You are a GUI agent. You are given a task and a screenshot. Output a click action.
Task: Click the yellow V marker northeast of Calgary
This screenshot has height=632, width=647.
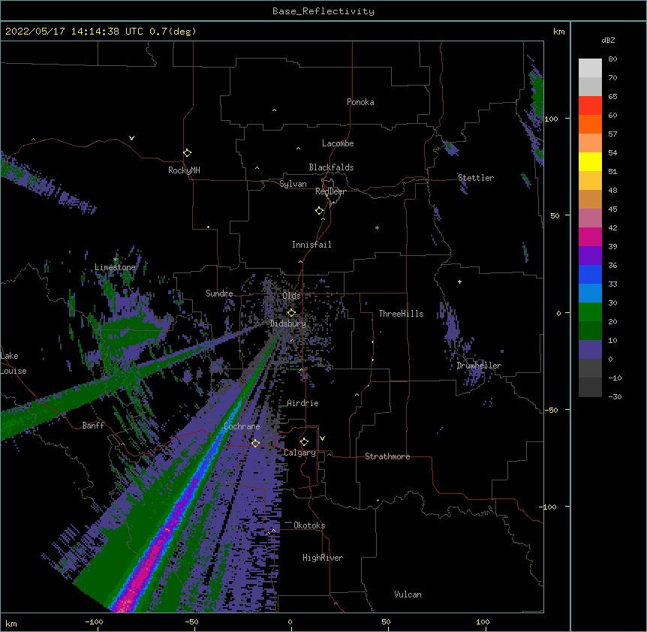[x=322, y=438]
